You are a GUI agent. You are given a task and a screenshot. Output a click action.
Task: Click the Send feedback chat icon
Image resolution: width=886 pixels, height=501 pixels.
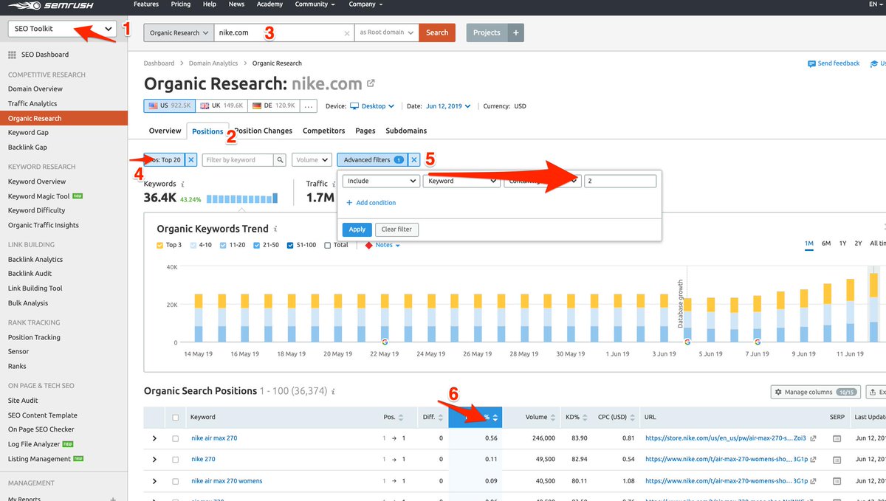tap(811, 63)
